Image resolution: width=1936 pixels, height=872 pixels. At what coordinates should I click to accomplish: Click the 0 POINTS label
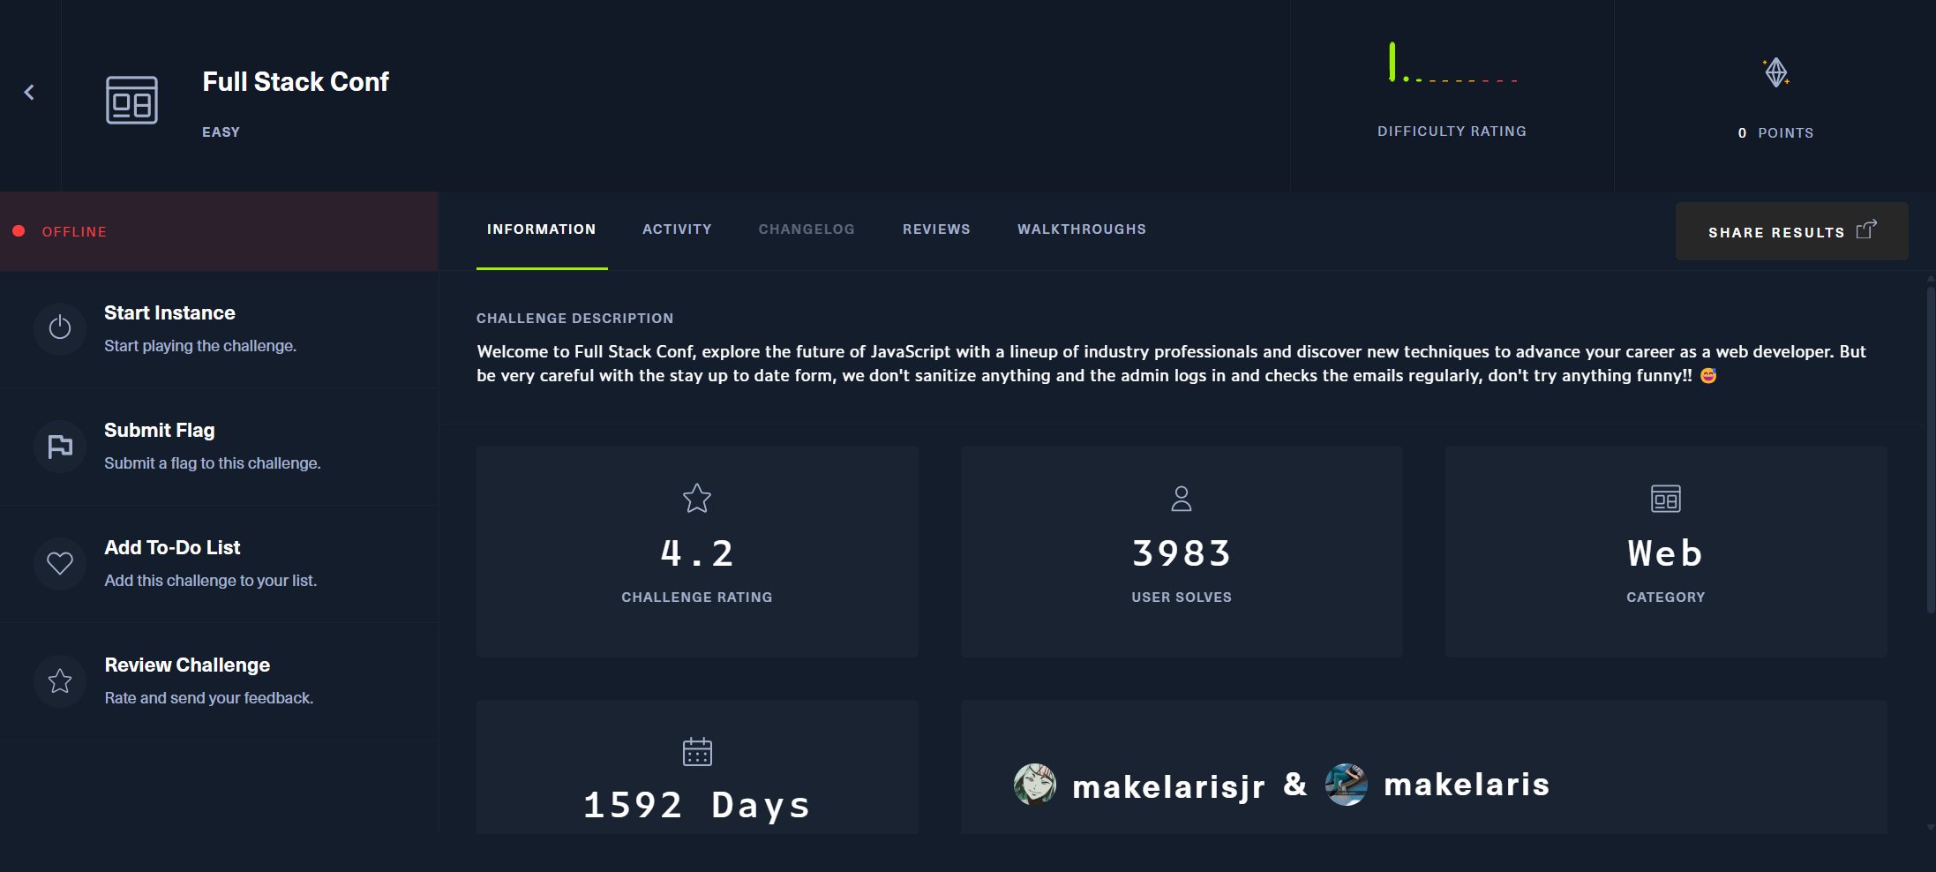tap(1775, 133)
